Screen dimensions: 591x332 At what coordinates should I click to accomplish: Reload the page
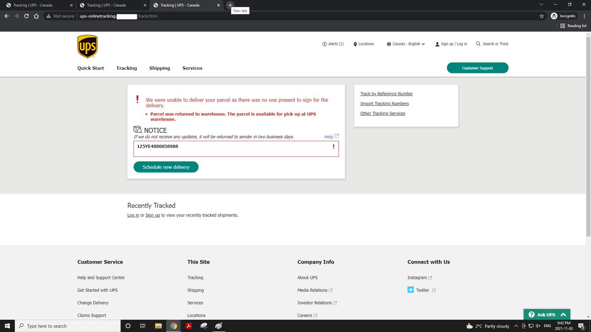(x=27, y=16)
